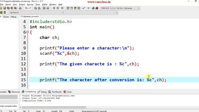
Task: Click the Replace toolbar icon
Action: [39, 8]
